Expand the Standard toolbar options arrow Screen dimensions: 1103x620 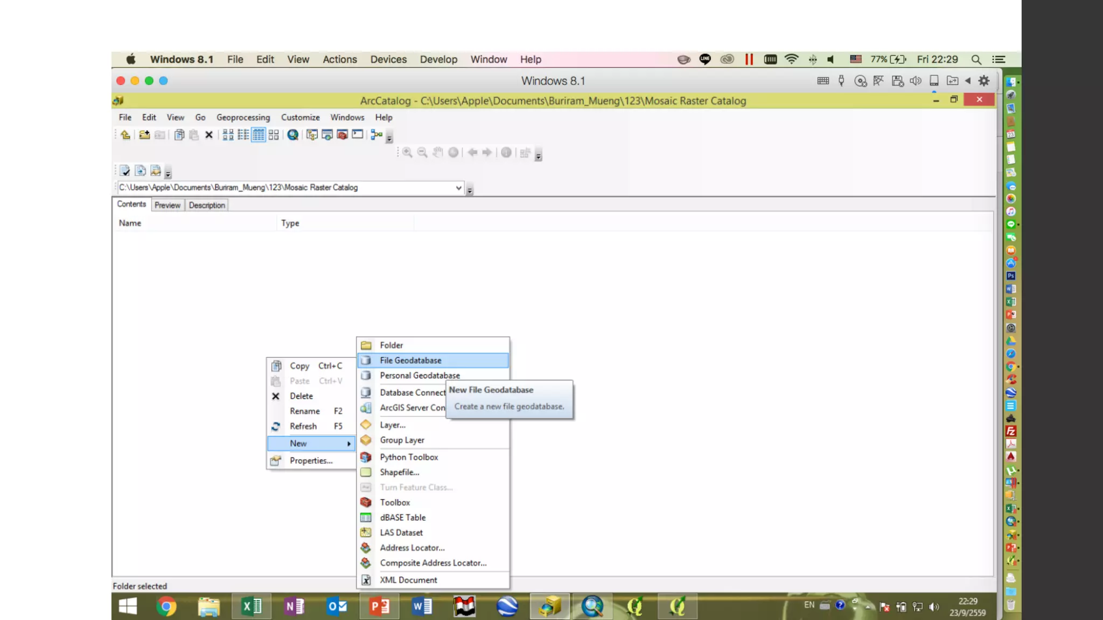pyautogui.click(x=389, y=139)
